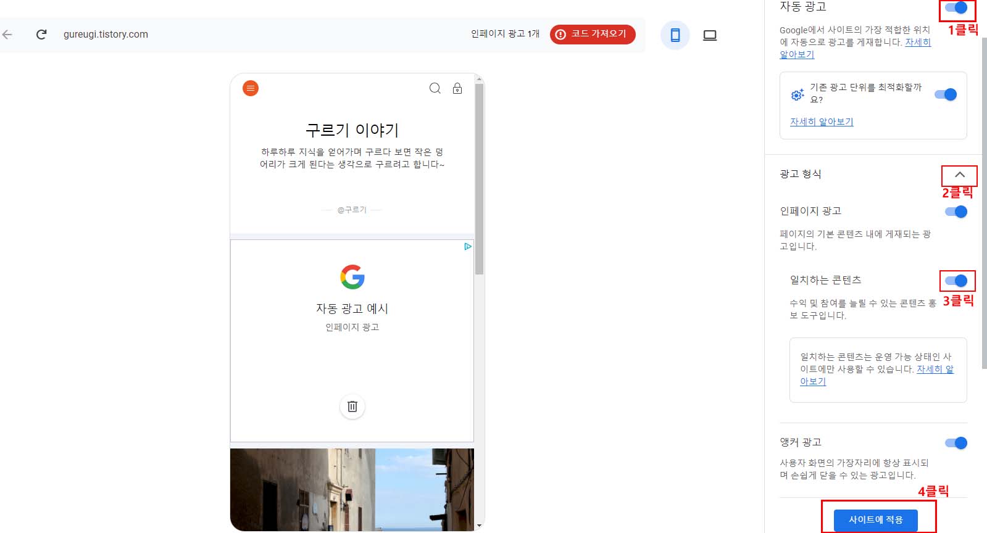Screen dimensions: 987x533
Task: Click the 앵커 광고 heading text
Action: click(801, 442)
